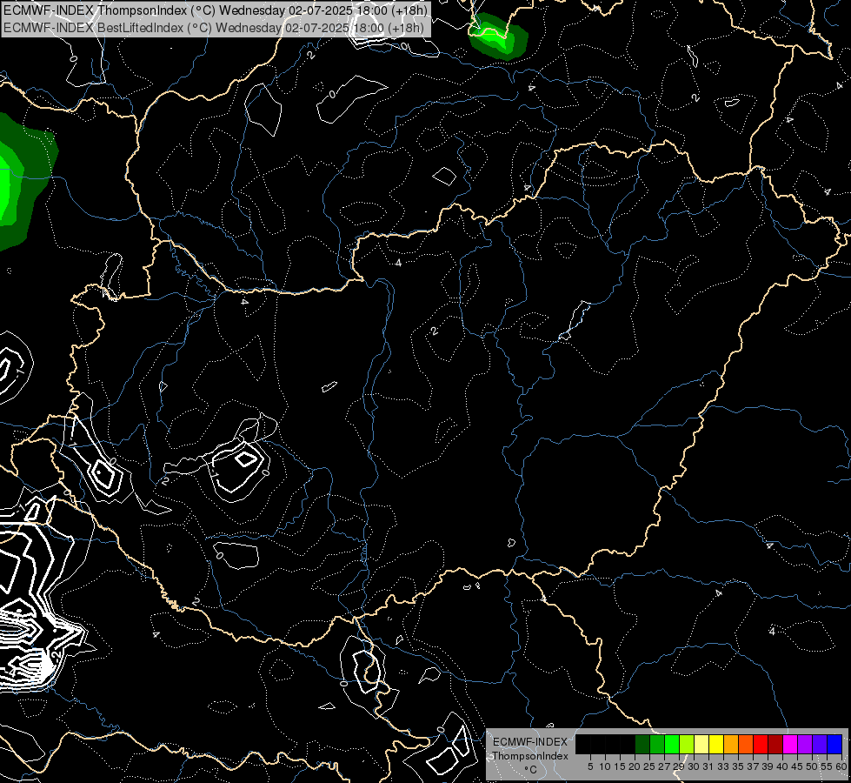Screen dimensions: 851x783
Task: Select the dark green 20–25 legend swatch
Action: (x=642, y=744)
